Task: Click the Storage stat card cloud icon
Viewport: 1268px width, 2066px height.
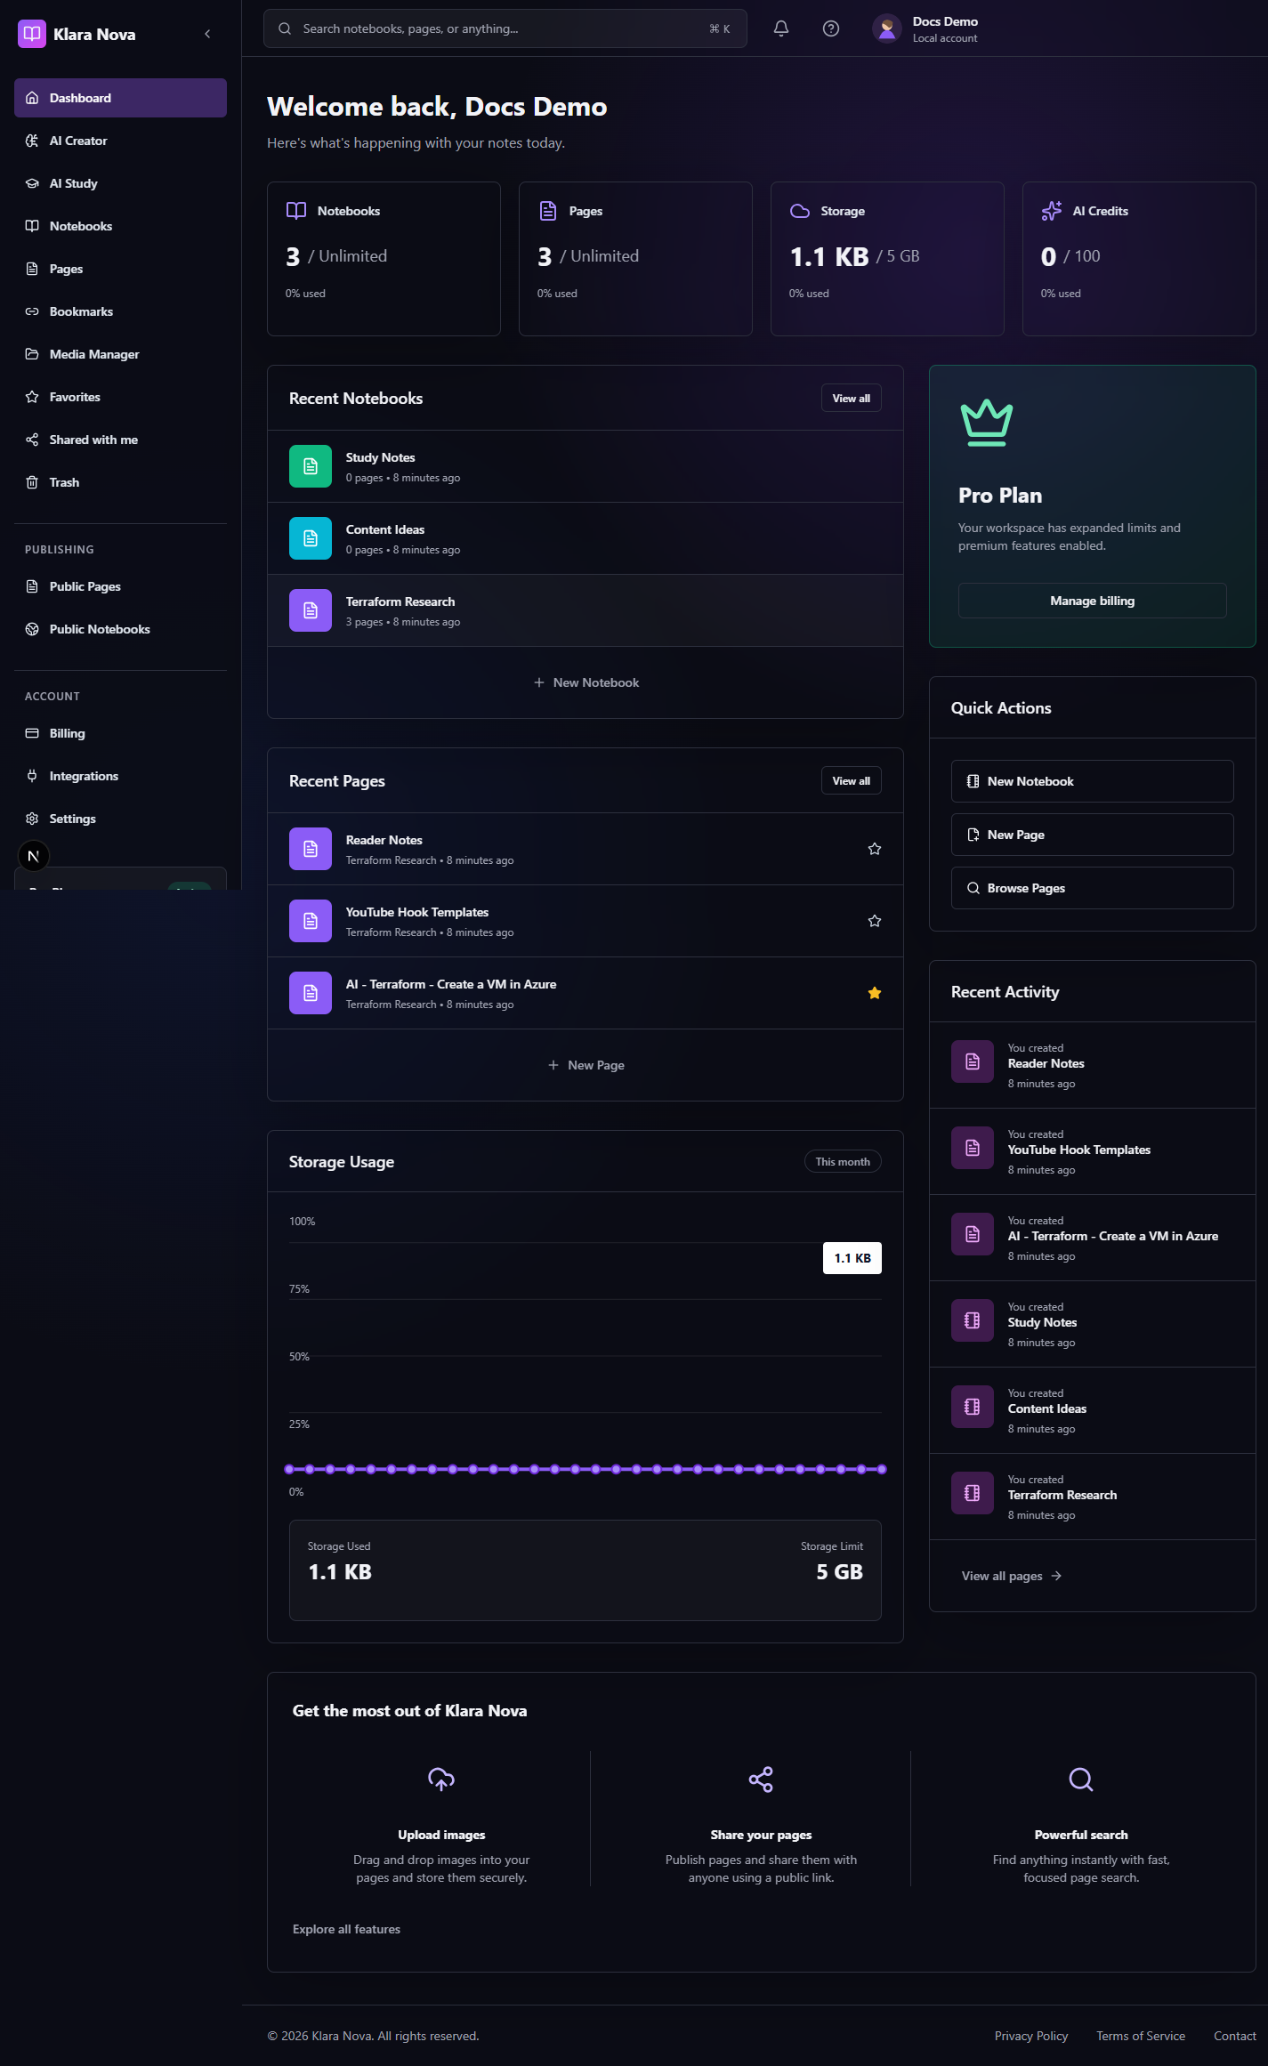Action: (x=800, y=211)
